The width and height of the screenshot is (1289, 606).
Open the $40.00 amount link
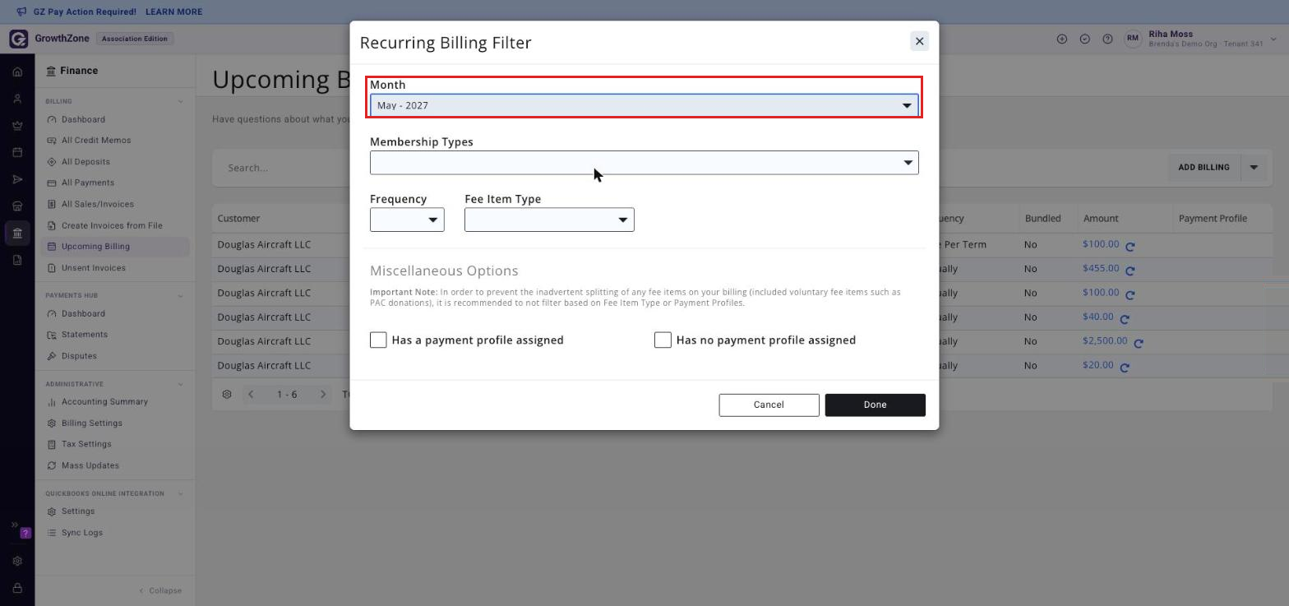[x=1098, y=317]
